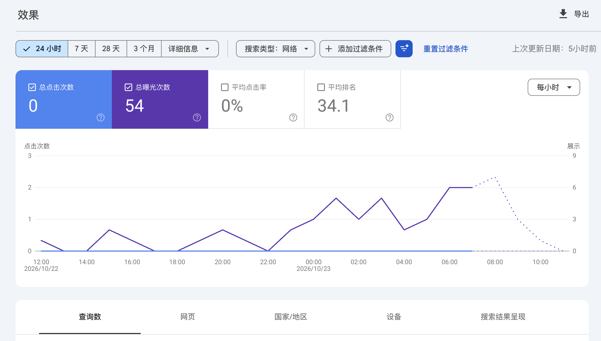Open the 每小时 granularity dropdown
Viewport: 601px width, 341px height.
[554, 87]
